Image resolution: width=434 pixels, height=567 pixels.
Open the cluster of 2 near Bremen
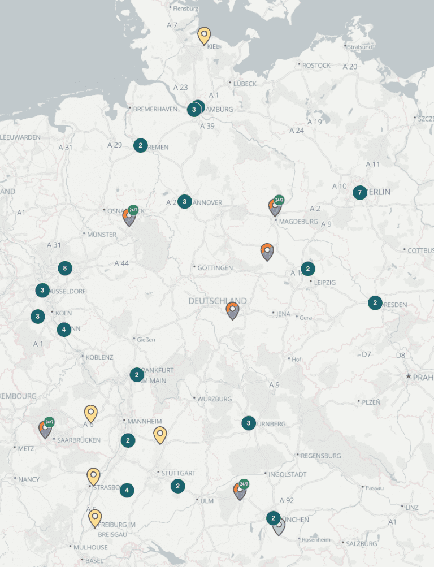point(140,145)
